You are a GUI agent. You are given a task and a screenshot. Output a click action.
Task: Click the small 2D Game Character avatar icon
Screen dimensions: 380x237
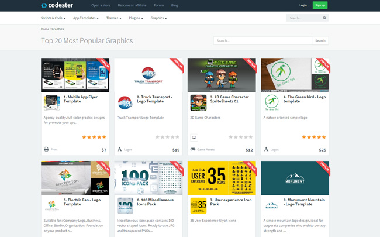pyautogui.click(x=199, y=103)
